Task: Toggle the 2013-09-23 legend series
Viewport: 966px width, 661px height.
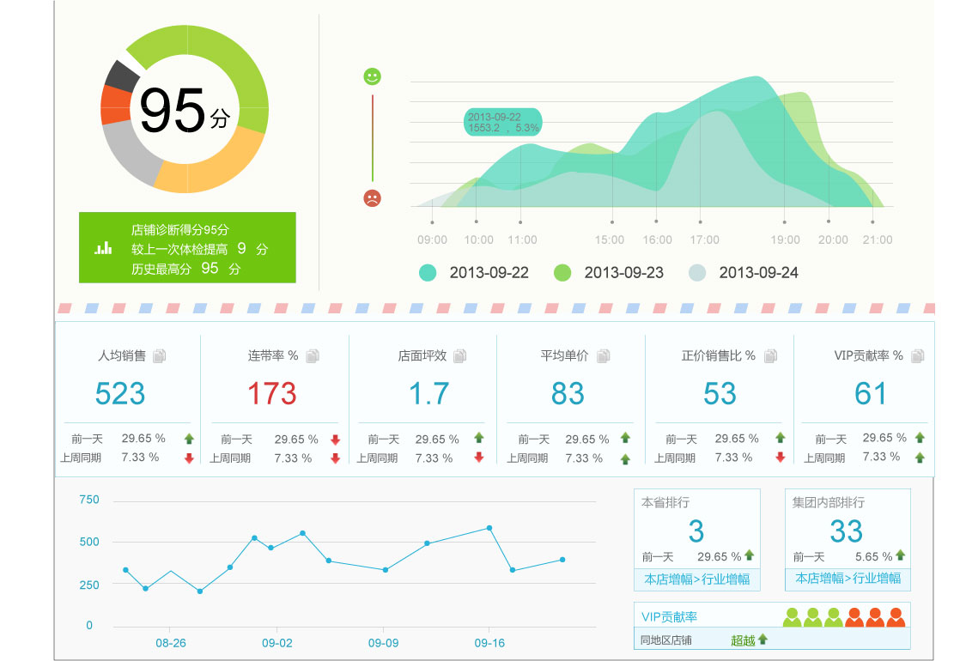Action: click(562, 273)
